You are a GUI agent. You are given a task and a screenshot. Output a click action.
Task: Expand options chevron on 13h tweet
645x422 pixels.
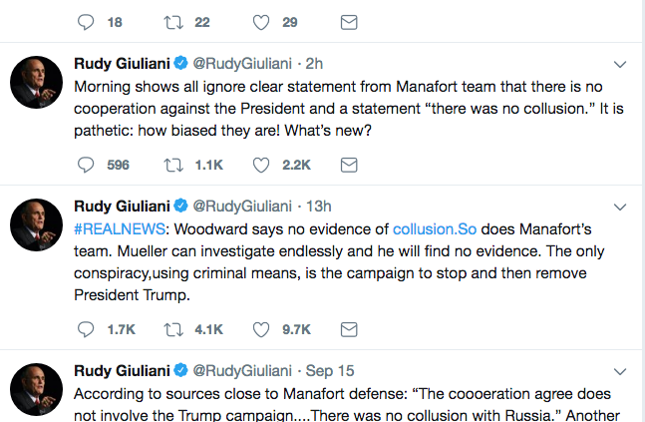tap(620, 207)
